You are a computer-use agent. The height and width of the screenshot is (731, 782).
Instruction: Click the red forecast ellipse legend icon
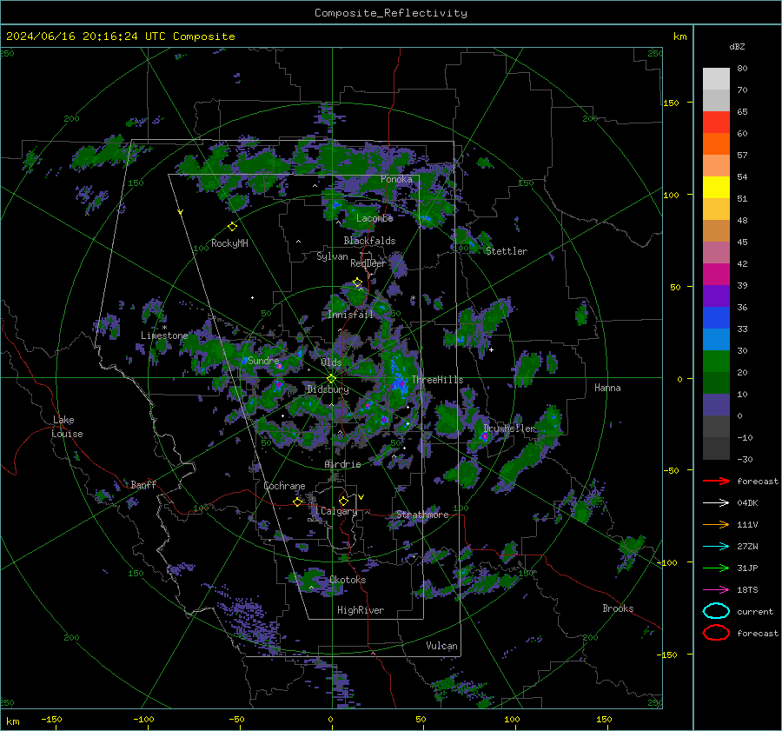716,633
